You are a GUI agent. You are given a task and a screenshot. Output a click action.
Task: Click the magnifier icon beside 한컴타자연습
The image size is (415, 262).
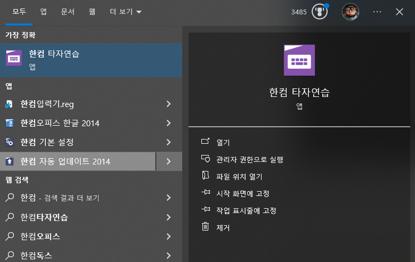click(x=10, y=217)
